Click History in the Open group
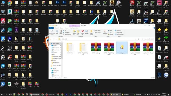 pos(111,34)
